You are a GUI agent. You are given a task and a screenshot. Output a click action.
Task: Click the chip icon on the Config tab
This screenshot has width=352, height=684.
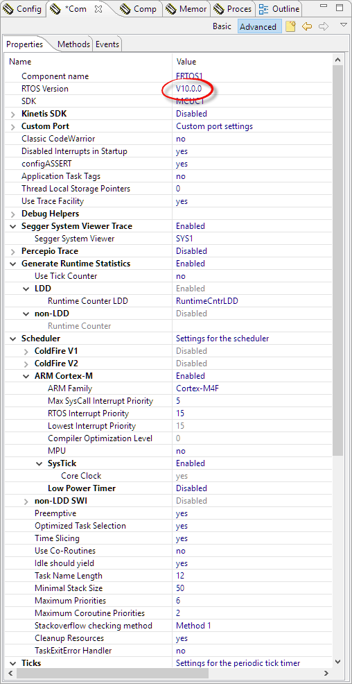(8, 9)
